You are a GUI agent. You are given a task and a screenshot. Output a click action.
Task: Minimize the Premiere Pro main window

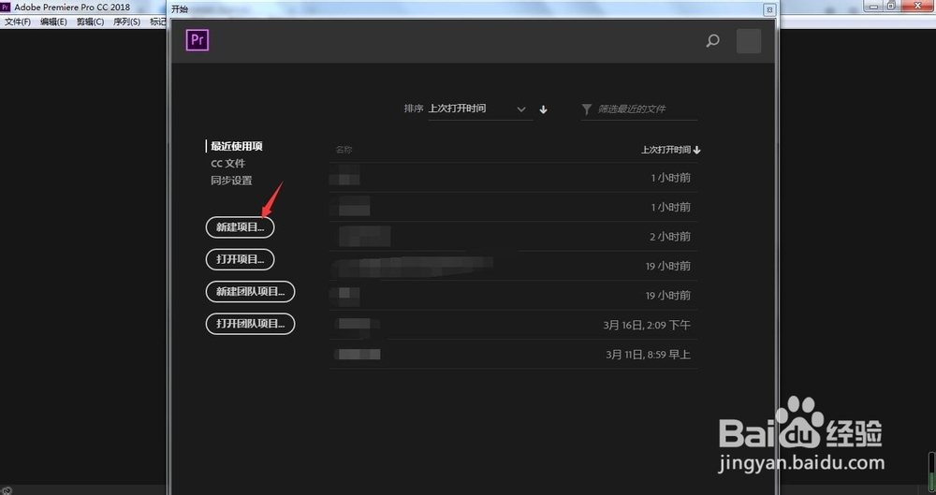(874, 6)
